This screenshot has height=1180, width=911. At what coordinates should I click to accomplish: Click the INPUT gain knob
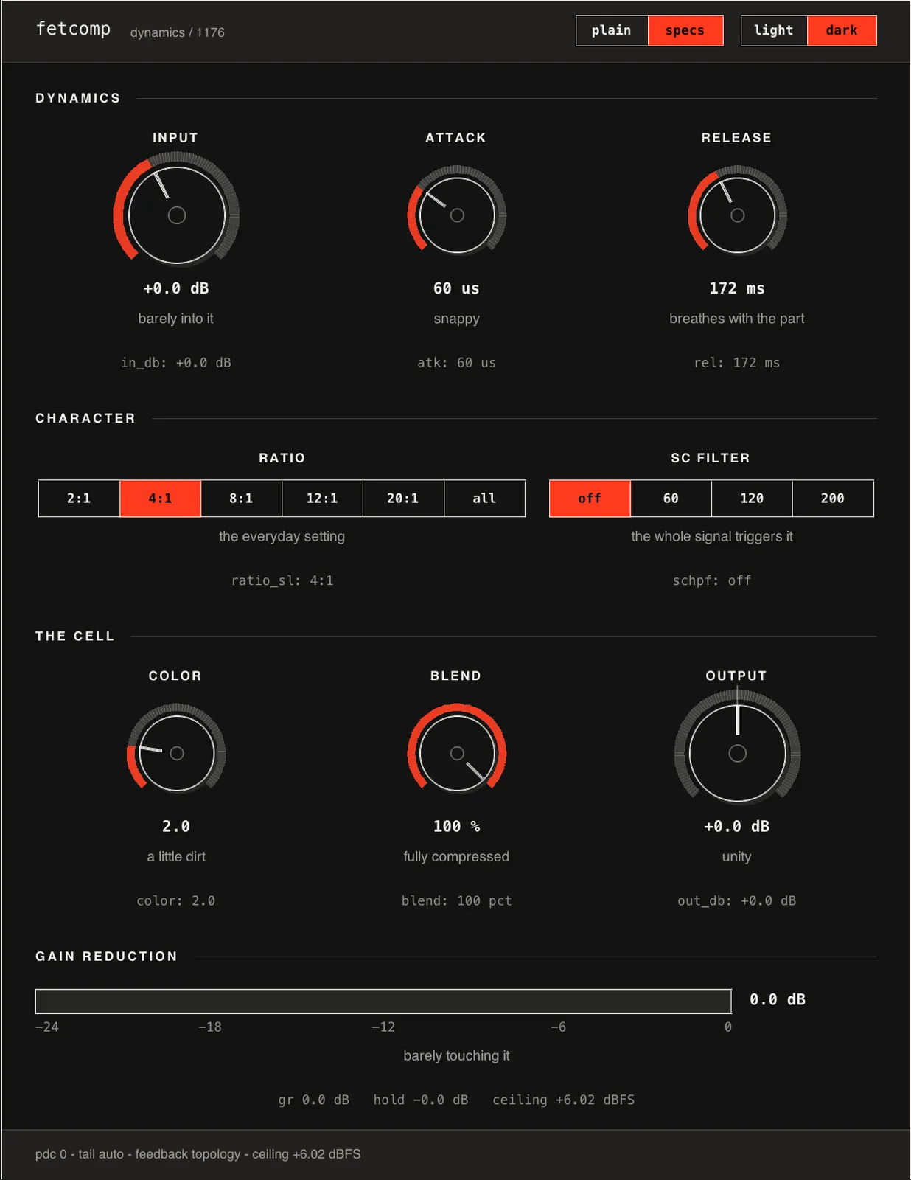click(x=176, y=215)
